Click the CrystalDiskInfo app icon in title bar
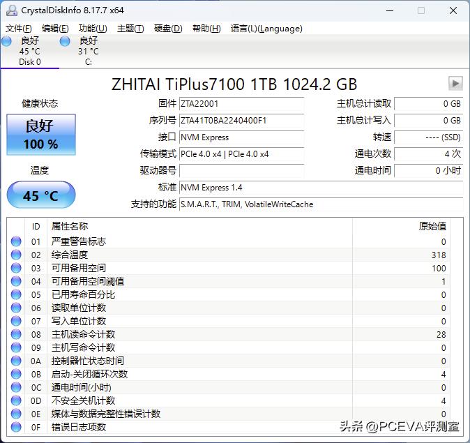470x443 pixels. pos(11,10)
